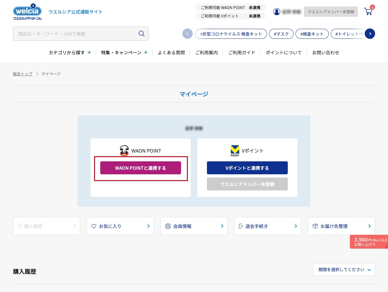The width and height of the screenshot is (388, 292).
Task: Open ご利用ガイド menu item
Action: click(242, 52)
